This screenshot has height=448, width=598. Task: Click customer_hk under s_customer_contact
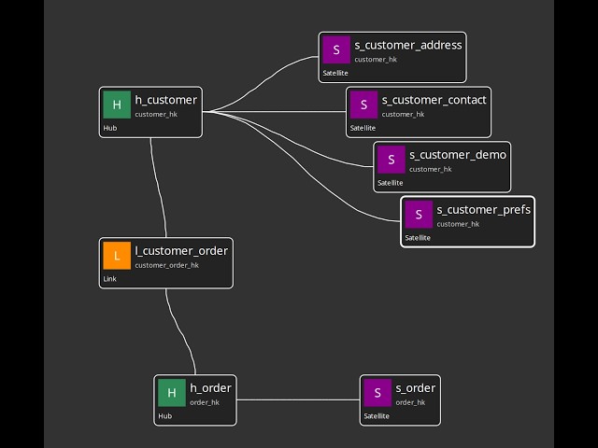pos(403,114)
